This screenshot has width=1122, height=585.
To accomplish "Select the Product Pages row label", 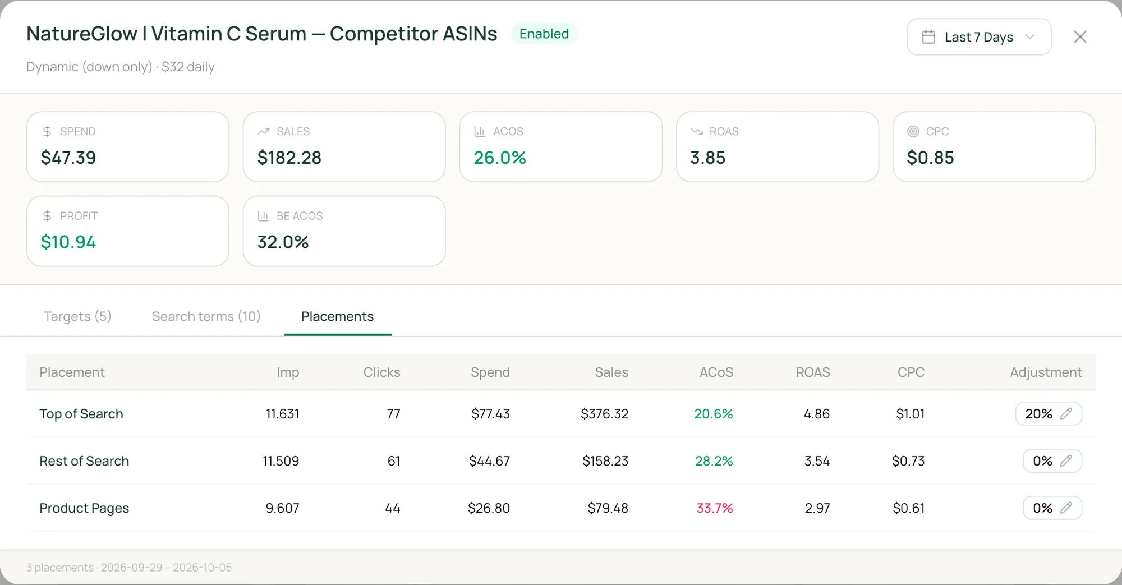I will [84, 508].
